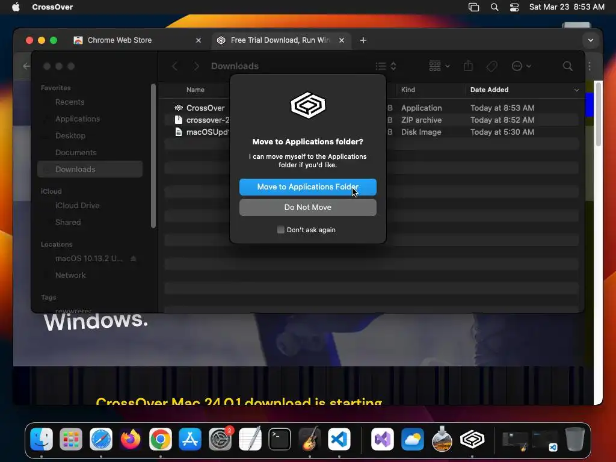616x462 pixels.
Task: Open Finder group-by dropdown
Action: pos(439,66)
